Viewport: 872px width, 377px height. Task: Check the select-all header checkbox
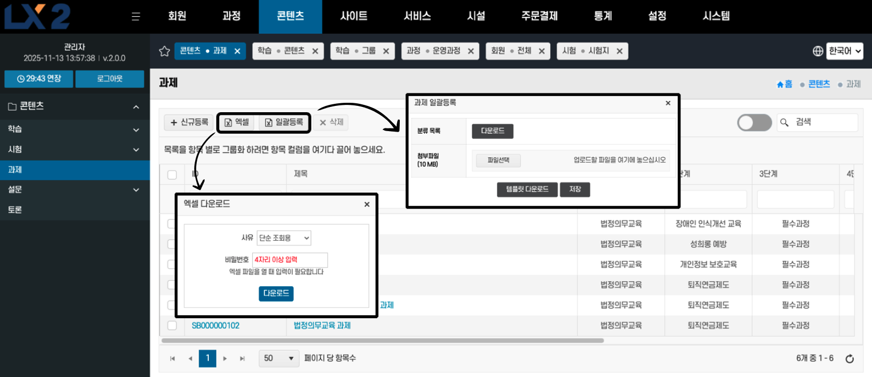pyautogui.click(x=172, y=175)
